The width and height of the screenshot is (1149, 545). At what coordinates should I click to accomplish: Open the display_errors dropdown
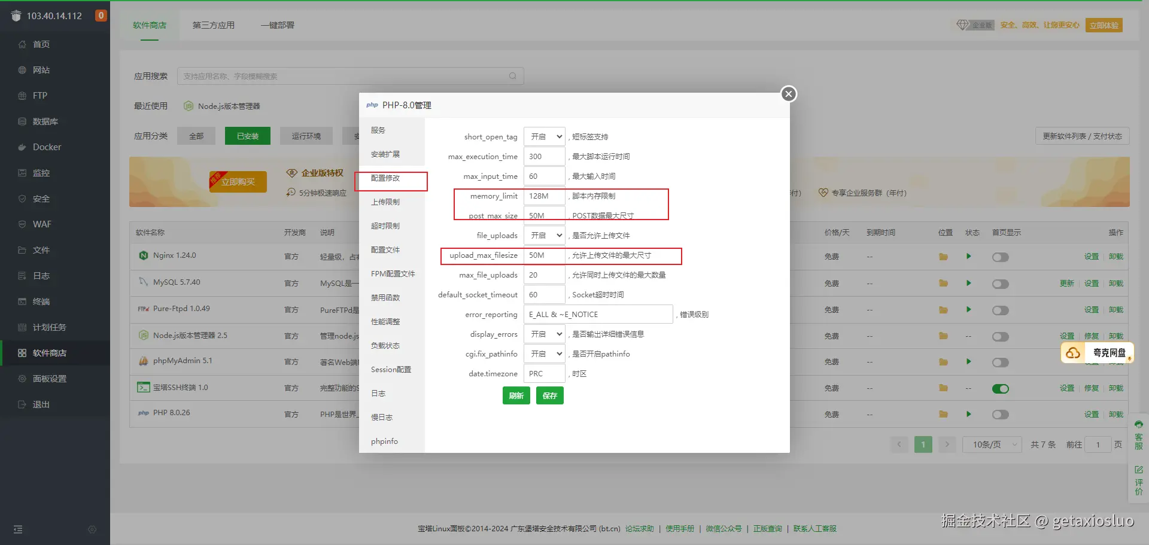coord(544,334)
